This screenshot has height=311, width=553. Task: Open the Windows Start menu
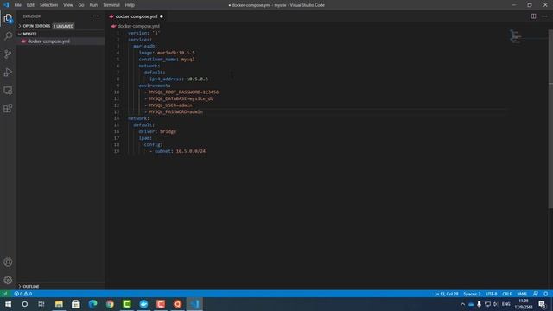click(8, 304)
